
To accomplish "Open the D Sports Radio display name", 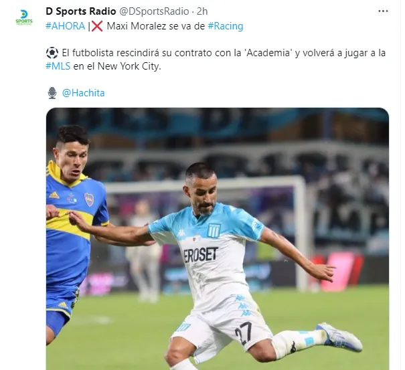I will pyautogui.click(x=81, y=11).
